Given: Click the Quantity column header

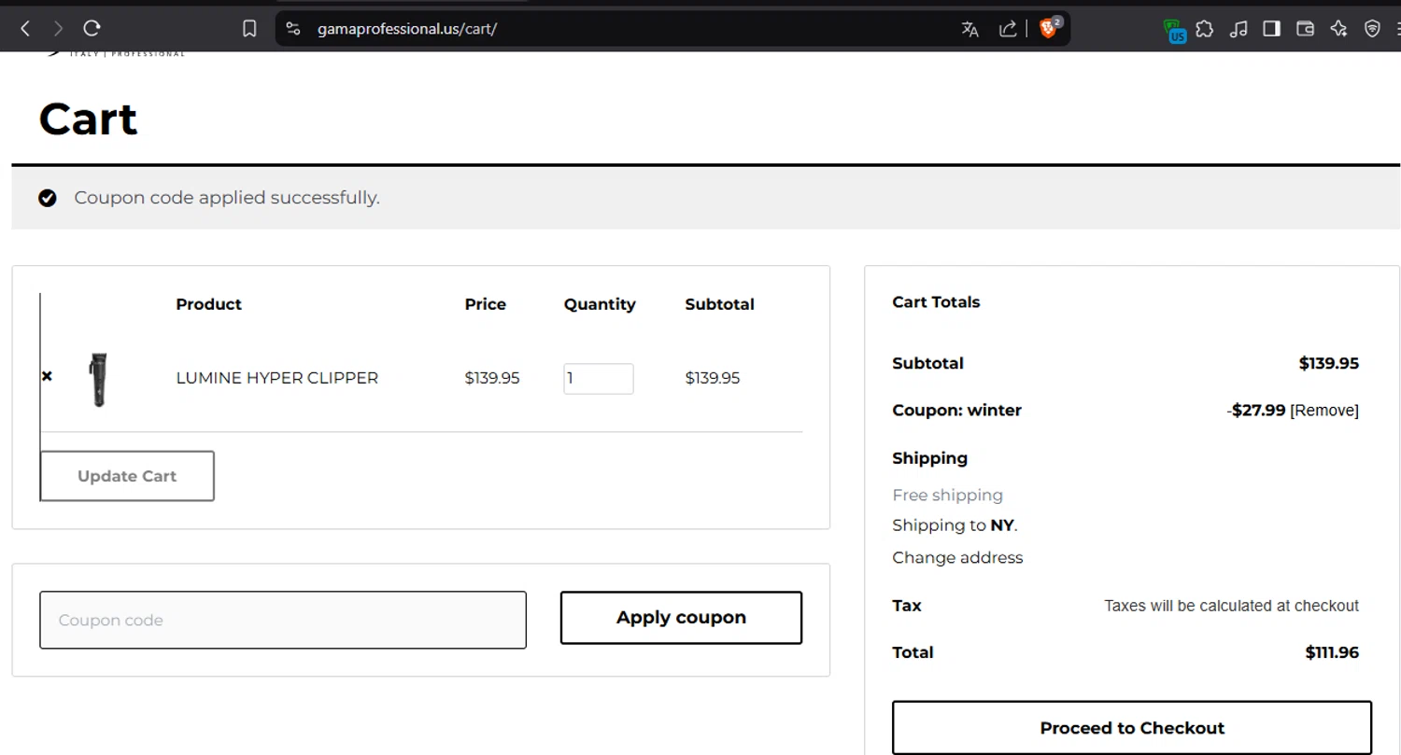Looking at the screenshot, I should click(x=600, y=304).
